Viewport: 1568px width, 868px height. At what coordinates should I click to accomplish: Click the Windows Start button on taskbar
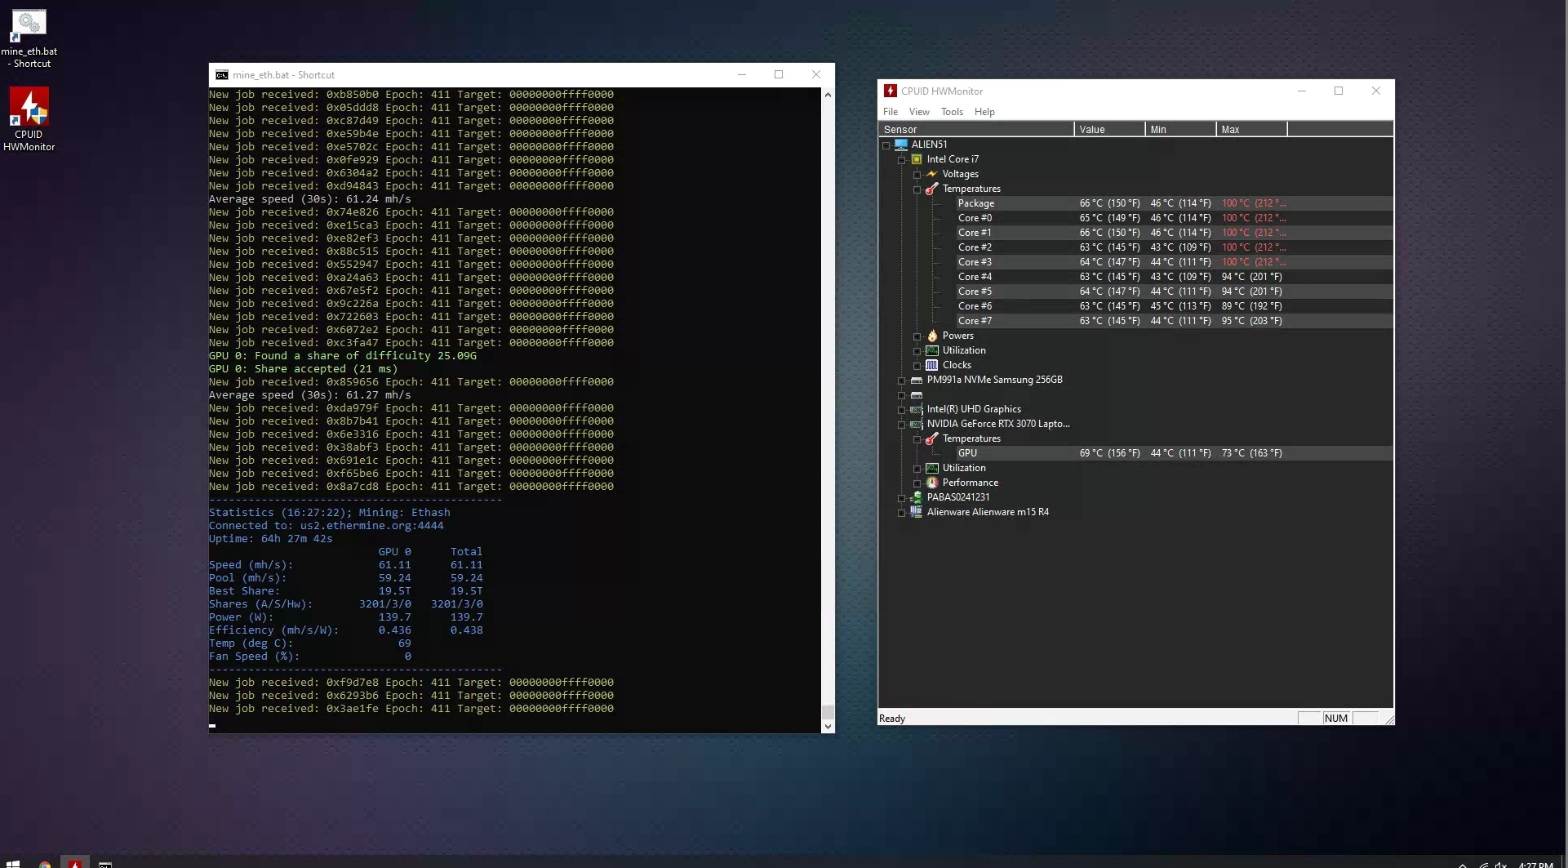coord(12,862)
